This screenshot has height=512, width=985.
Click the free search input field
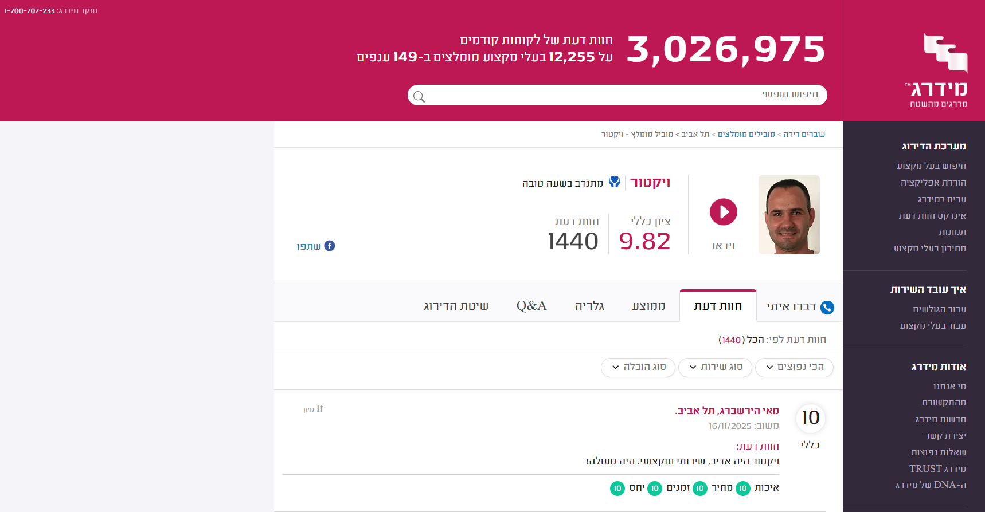tap(617, 95)
